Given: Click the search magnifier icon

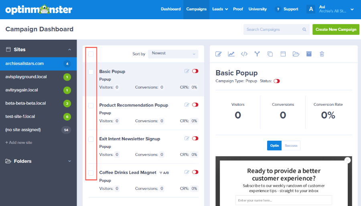Looking at the screenshot, I should (x=304, y=29).
